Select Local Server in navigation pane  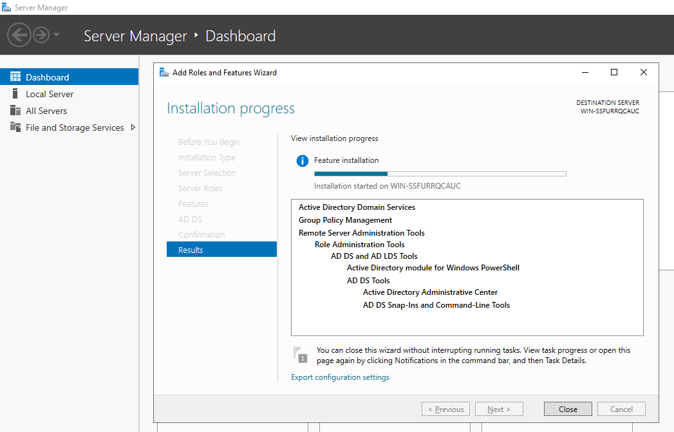pos(50,94)
